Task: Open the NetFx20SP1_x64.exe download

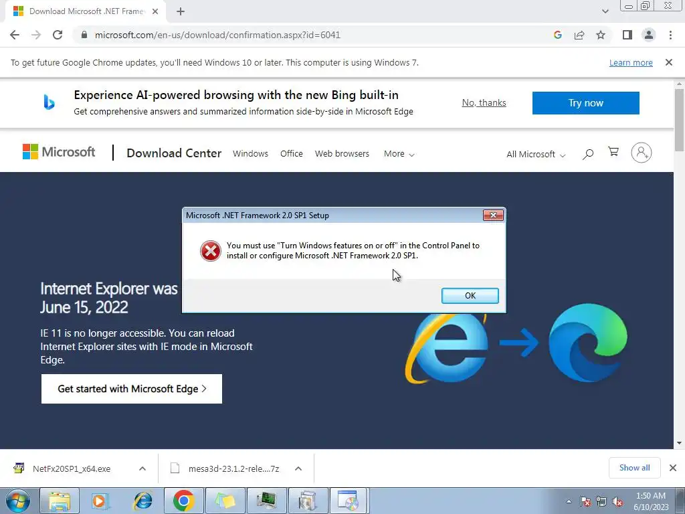Action: tap(72, 468)
